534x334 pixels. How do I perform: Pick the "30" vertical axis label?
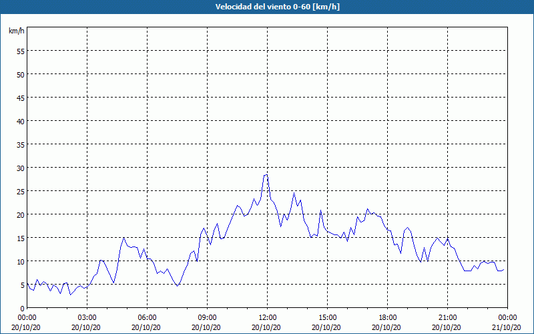click(21, 168)
